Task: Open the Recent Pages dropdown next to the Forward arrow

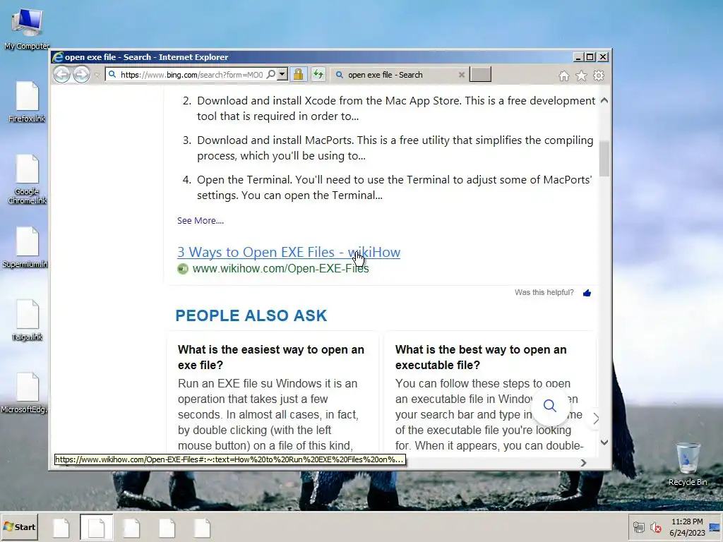Action: tap(97, 75)
